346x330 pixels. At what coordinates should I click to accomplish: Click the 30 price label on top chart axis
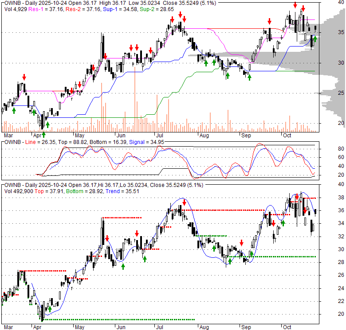[341, 63]
